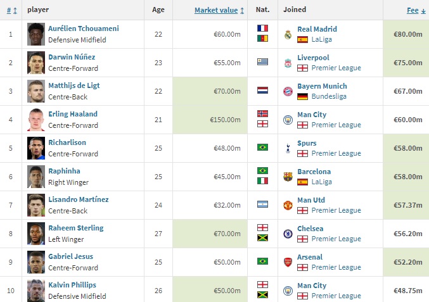The image size is (429, 302).
Task: Click the Chelsea club crest icon
Action: (x=288, y=234)
